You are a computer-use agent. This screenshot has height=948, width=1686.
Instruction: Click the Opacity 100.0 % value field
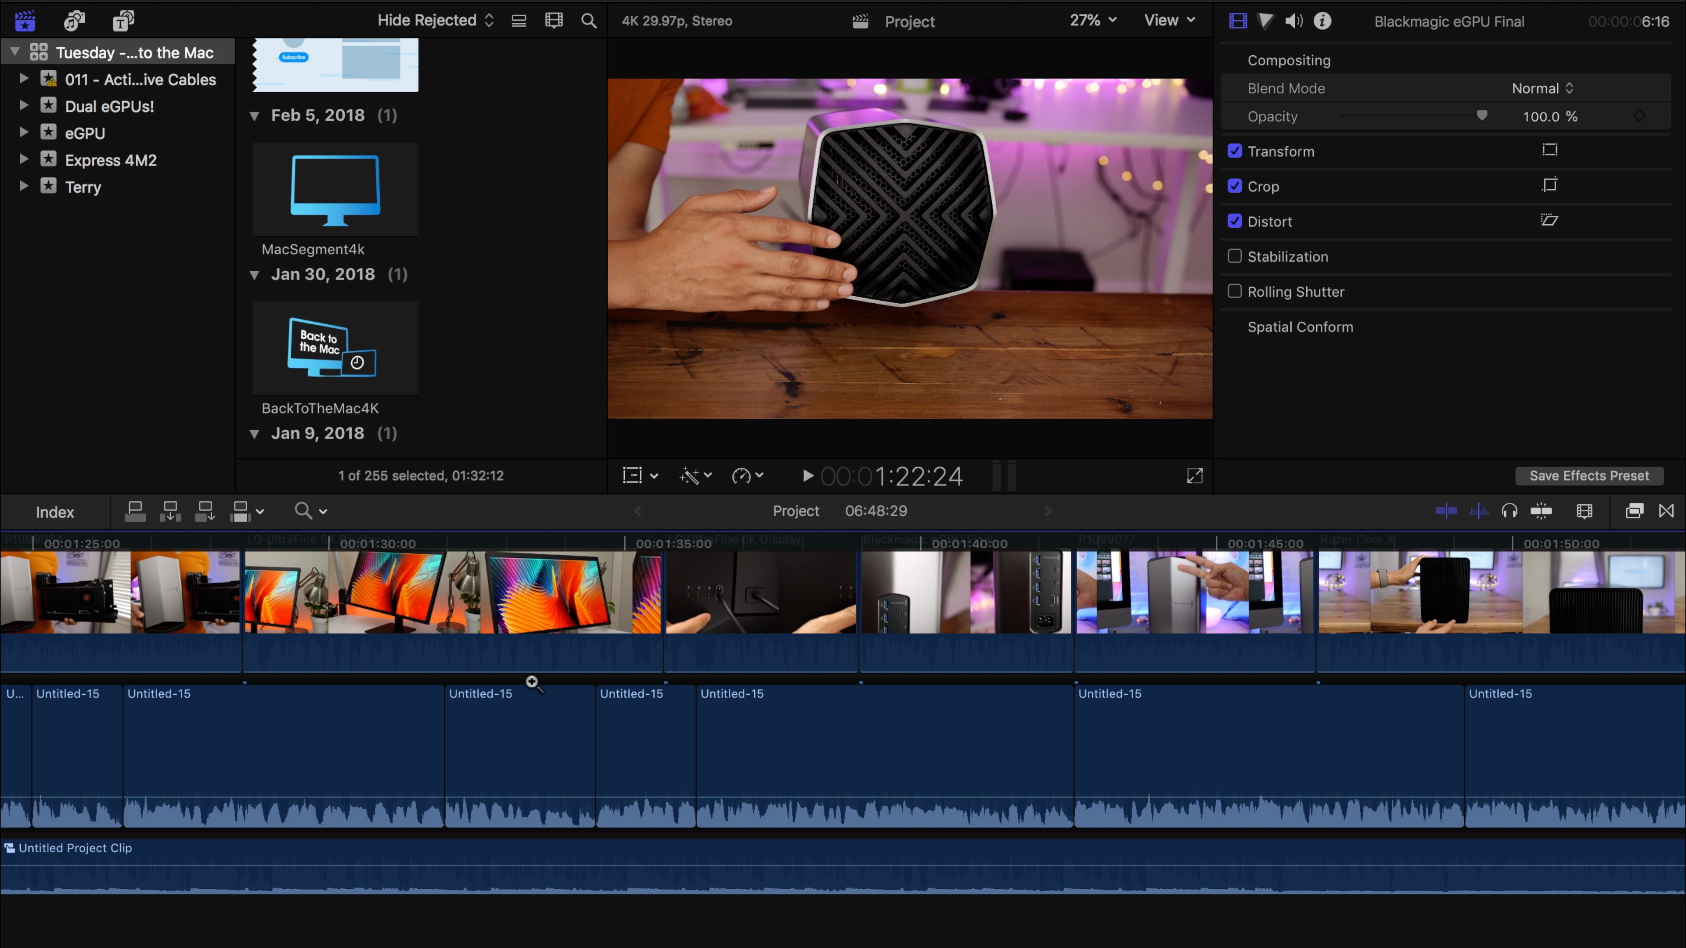click(x=1550, y=116)
